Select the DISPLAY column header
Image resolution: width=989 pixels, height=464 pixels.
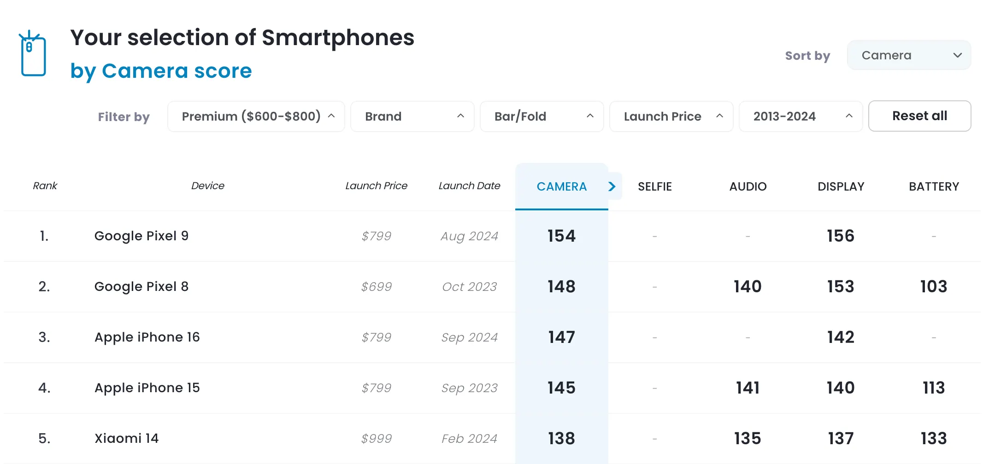tap(841, 186)
